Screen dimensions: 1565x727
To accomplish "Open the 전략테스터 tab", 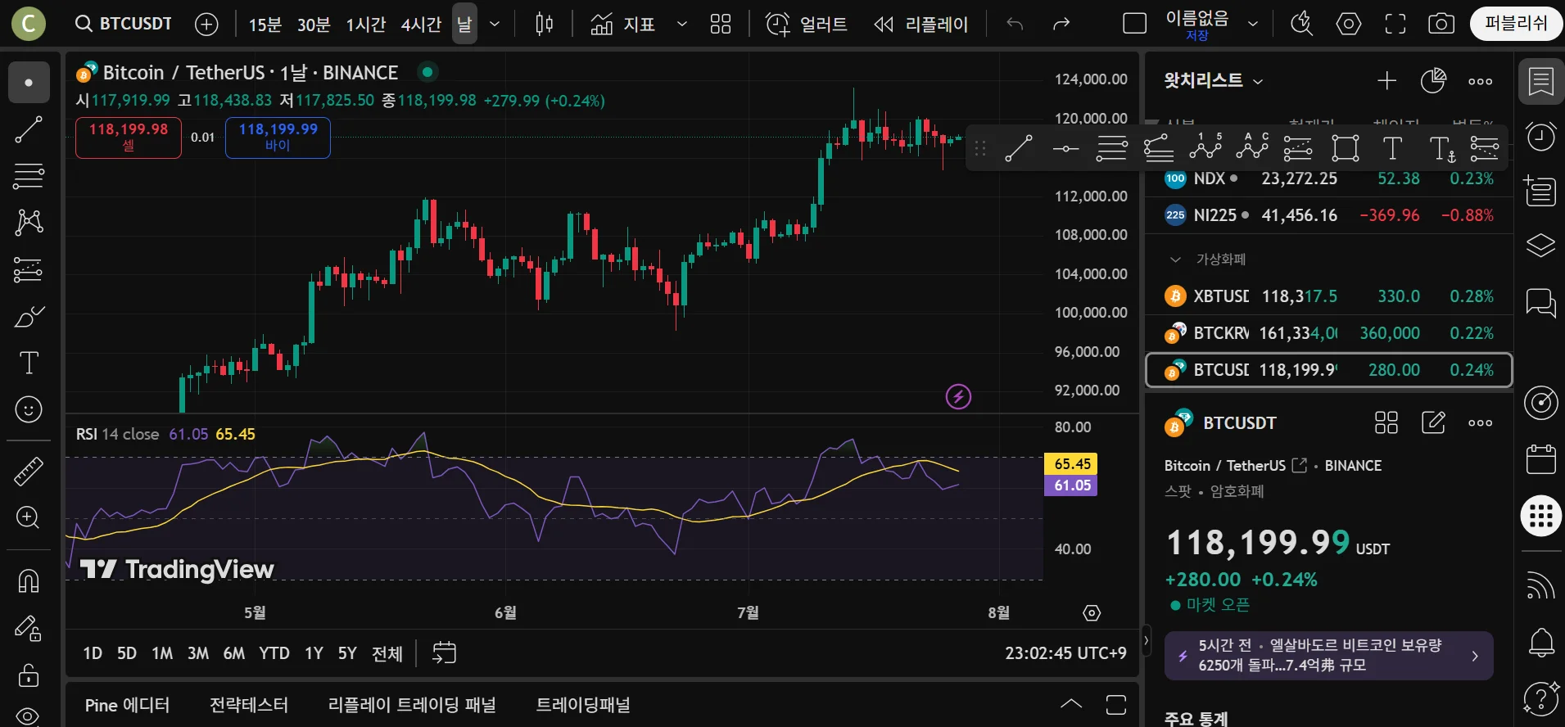I will point(249,705).
